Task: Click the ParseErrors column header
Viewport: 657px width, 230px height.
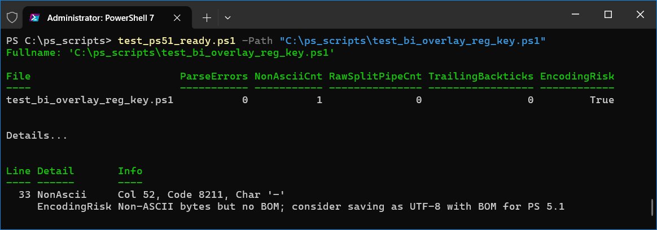Action: point(214,76)
